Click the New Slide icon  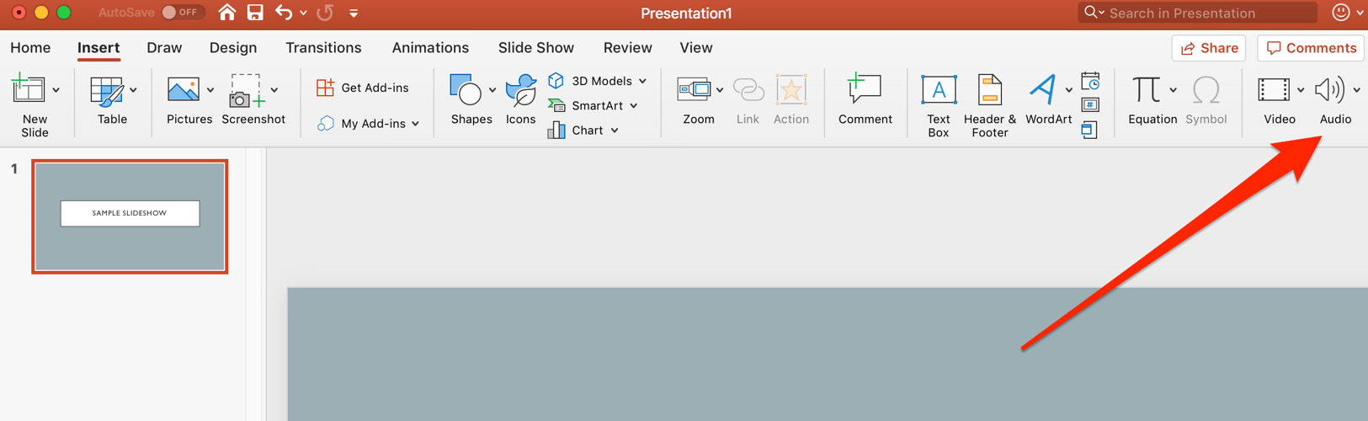tap(28, 89)
